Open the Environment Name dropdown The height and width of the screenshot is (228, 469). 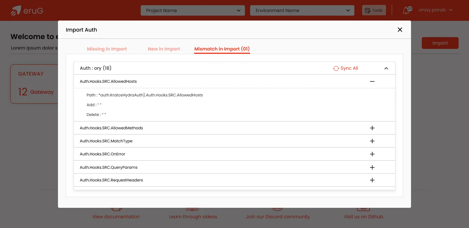click(302, 10)
